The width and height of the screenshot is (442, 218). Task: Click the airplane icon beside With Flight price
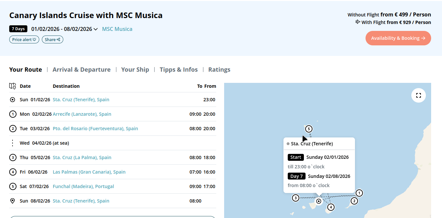point(358,22)
